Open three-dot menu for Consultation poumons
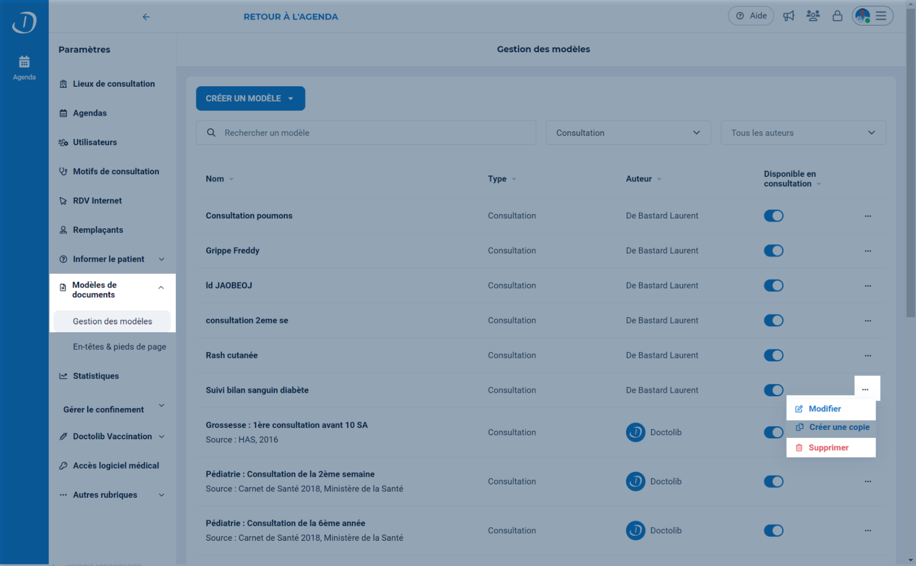 [868, 216]
